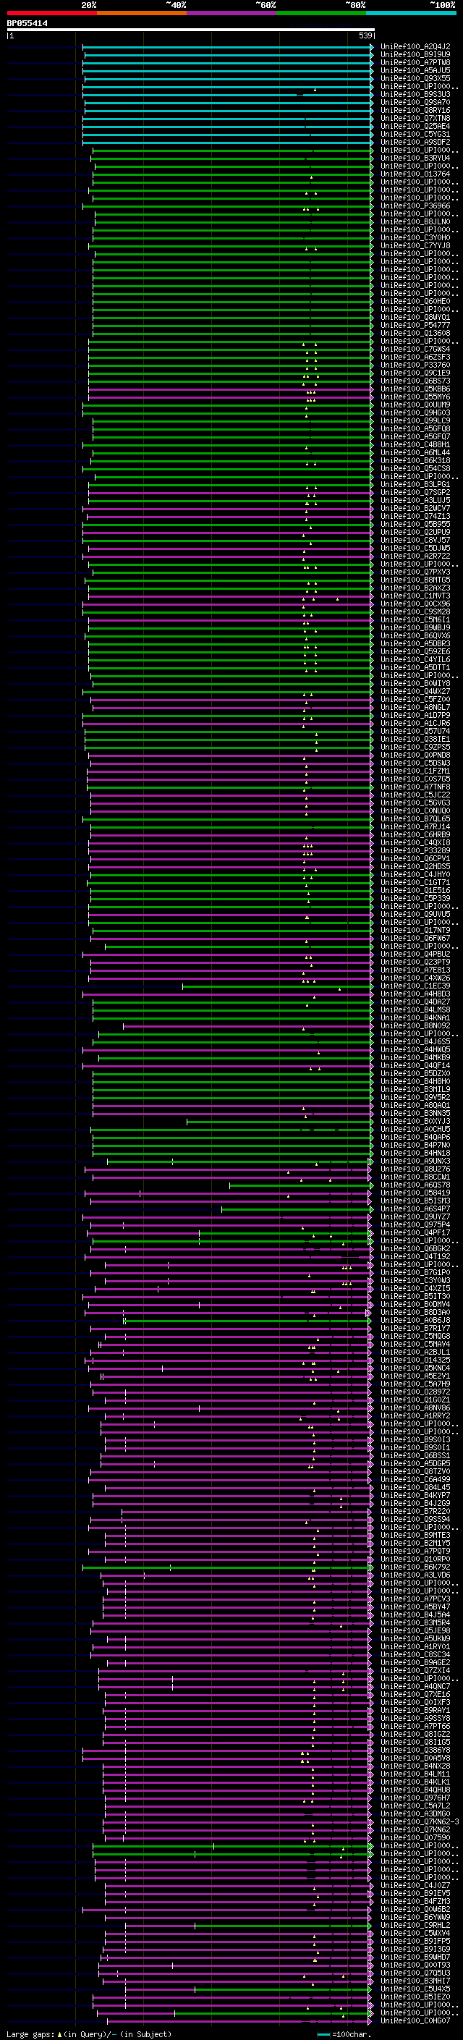Select the UniRef100_Q59ZE6 label

click(x=415, y=652)
